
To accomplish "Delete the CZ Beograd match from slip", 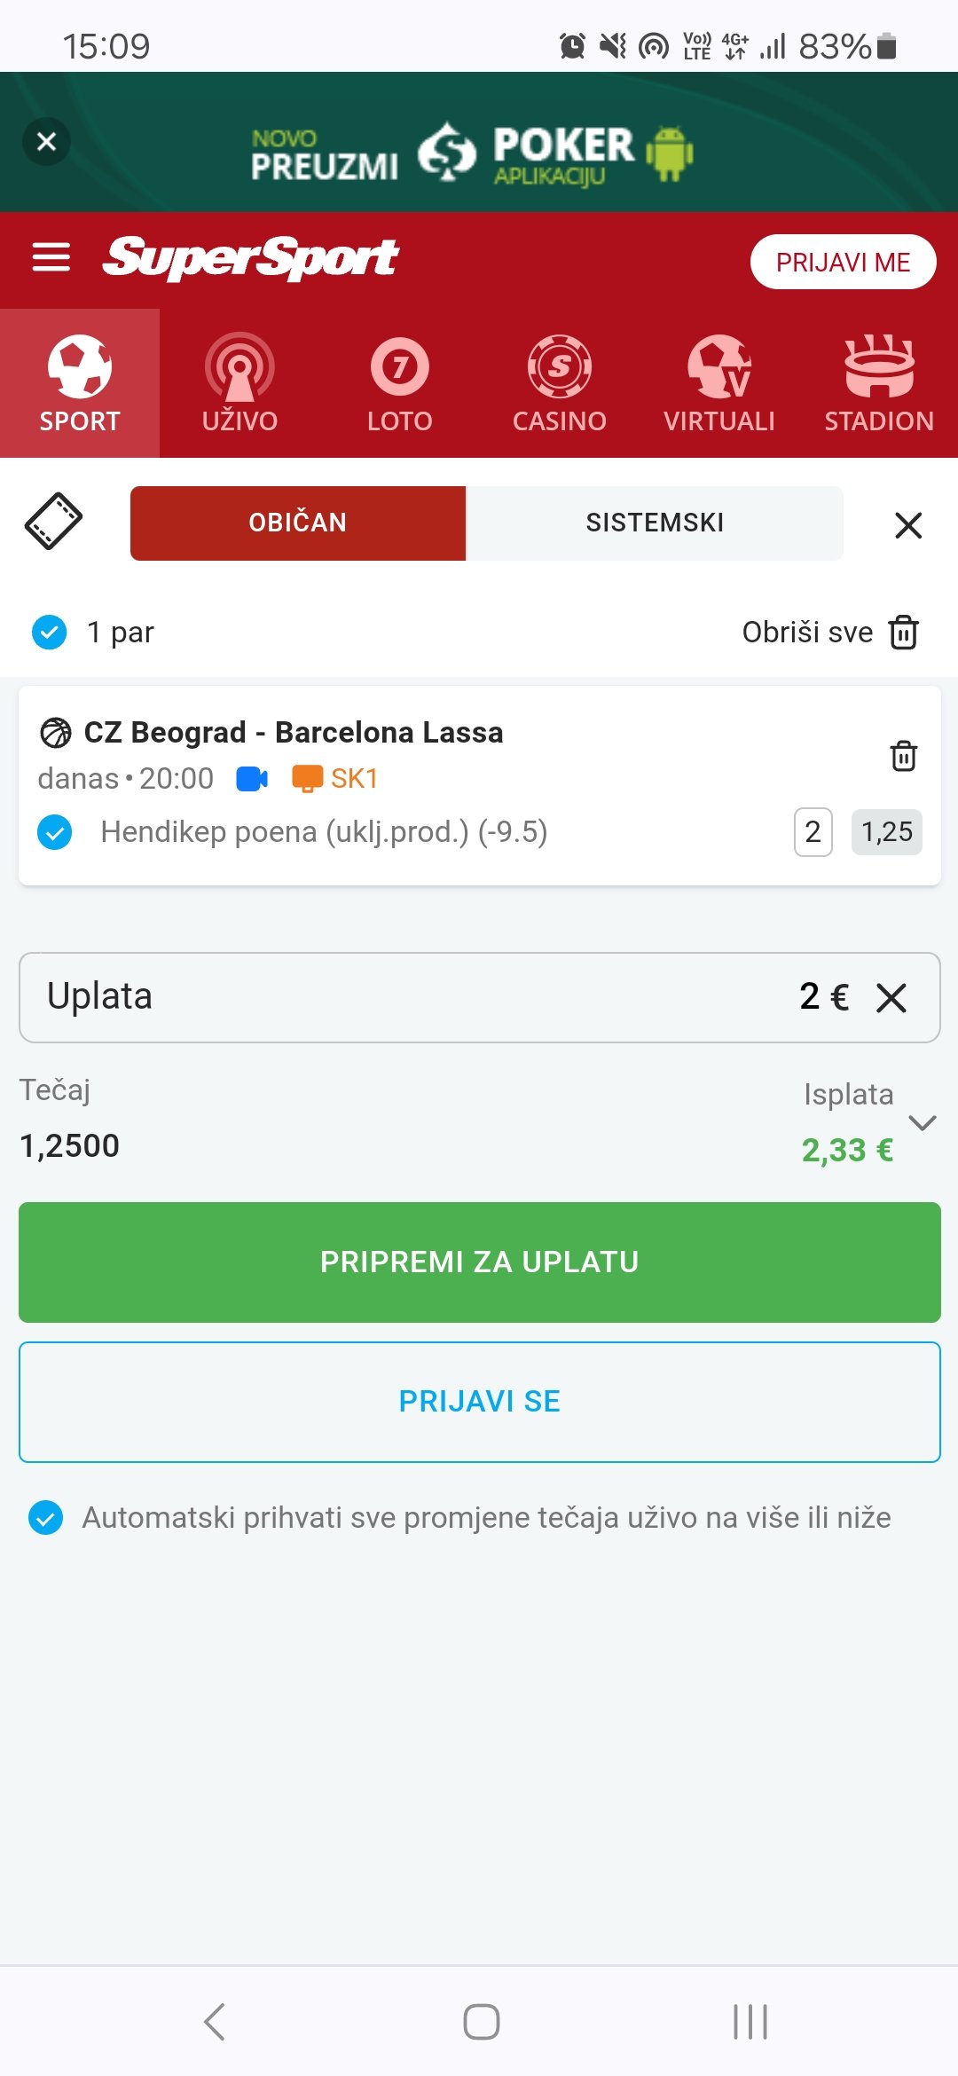I will point(903,756).
